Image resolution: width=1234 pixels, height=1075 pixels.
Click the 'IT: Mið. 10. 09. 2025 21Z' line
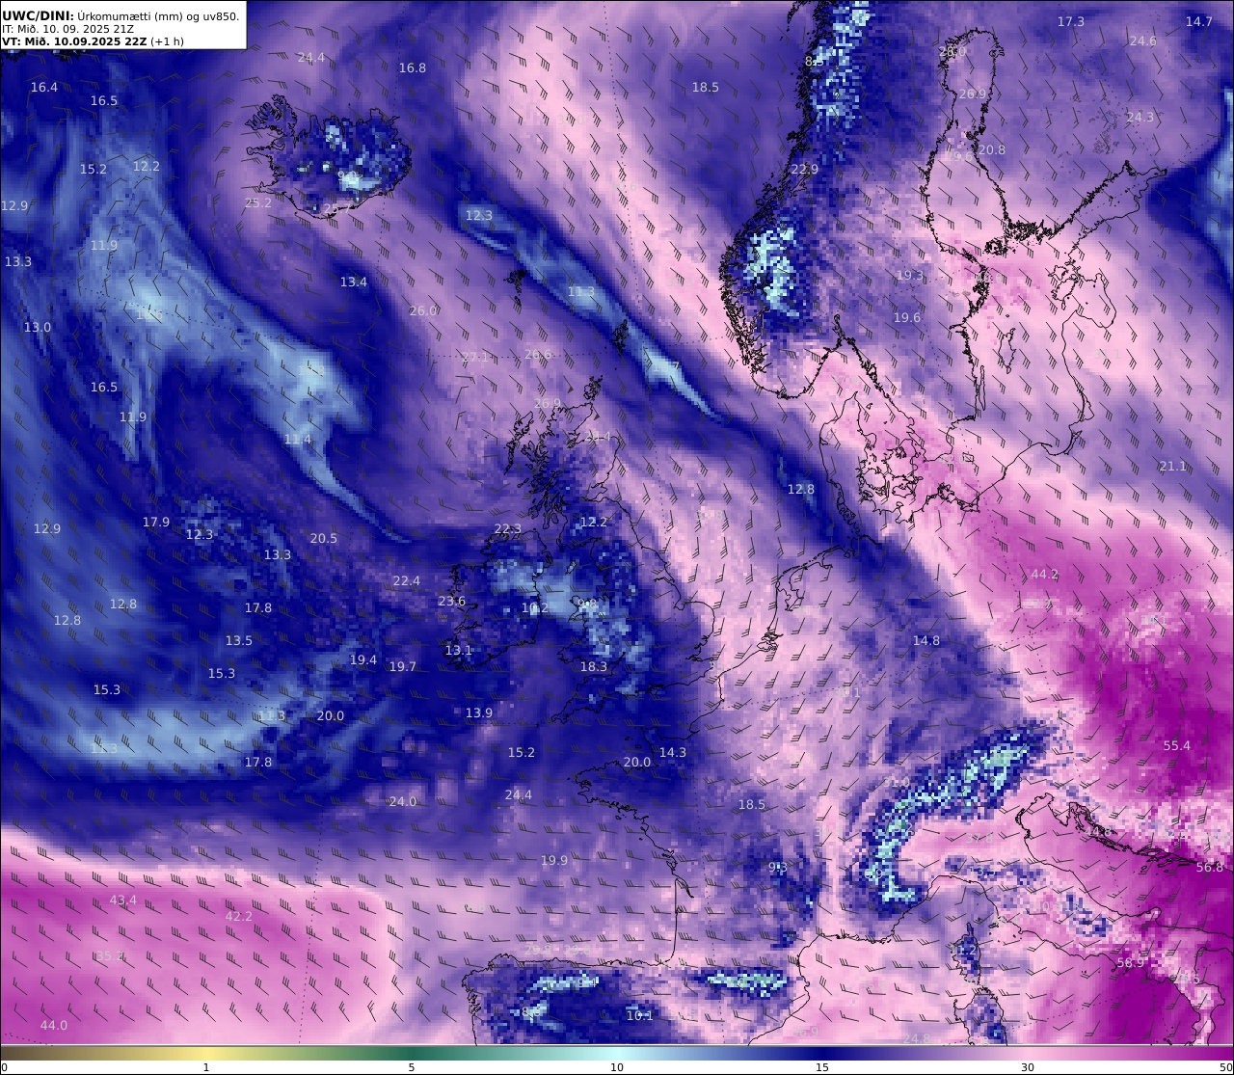point(68,29)
